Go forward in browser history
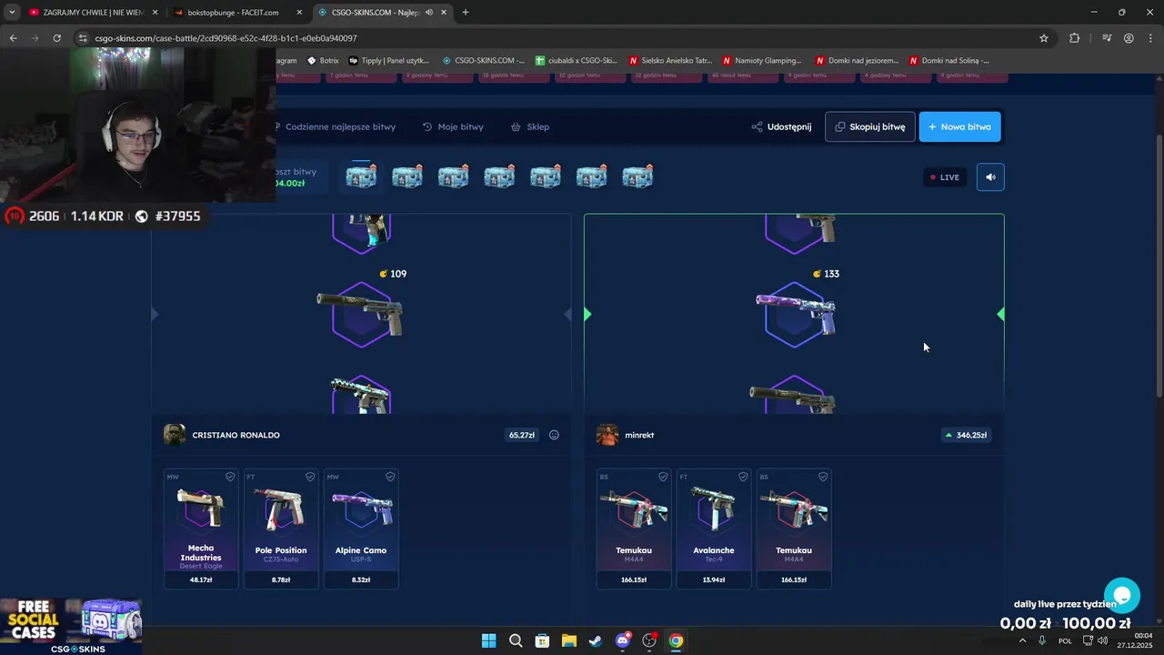The height and width of the screenshot is (655, 1164). click(x=35, y=38)
